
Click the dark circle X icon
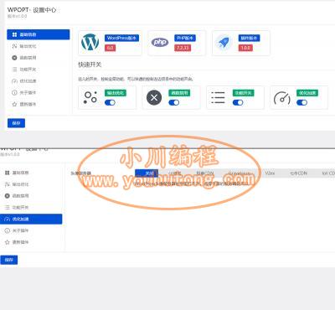tap(154, 98)
